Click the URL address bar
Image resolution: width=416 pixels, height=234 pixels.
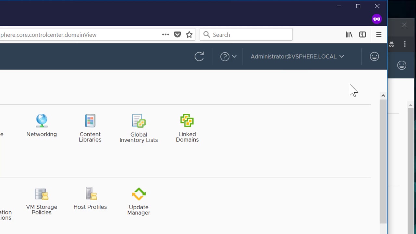pos(78,34)
